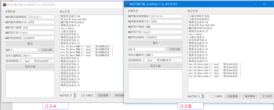Increase QoS level in Device A window
Image resolution: width=274 pixels, height=110 pixels.
(75, 95)
